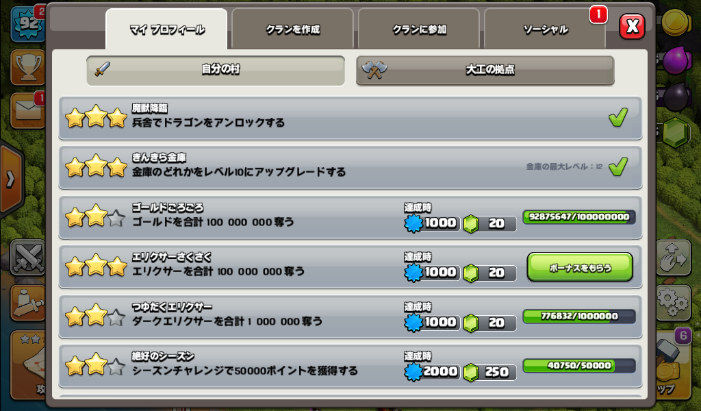
Task: Expand the left side panel arrow
Action: point(11,179)
